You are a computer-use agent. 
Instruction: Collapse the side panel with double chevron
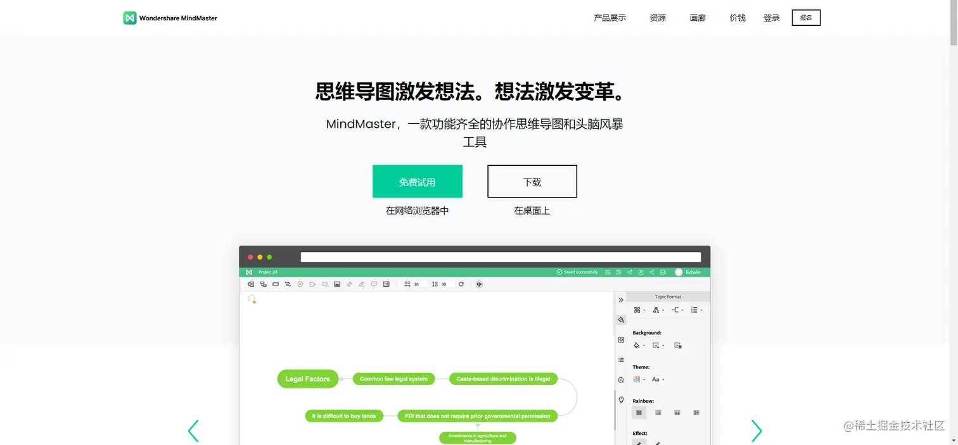click(621, 299)
